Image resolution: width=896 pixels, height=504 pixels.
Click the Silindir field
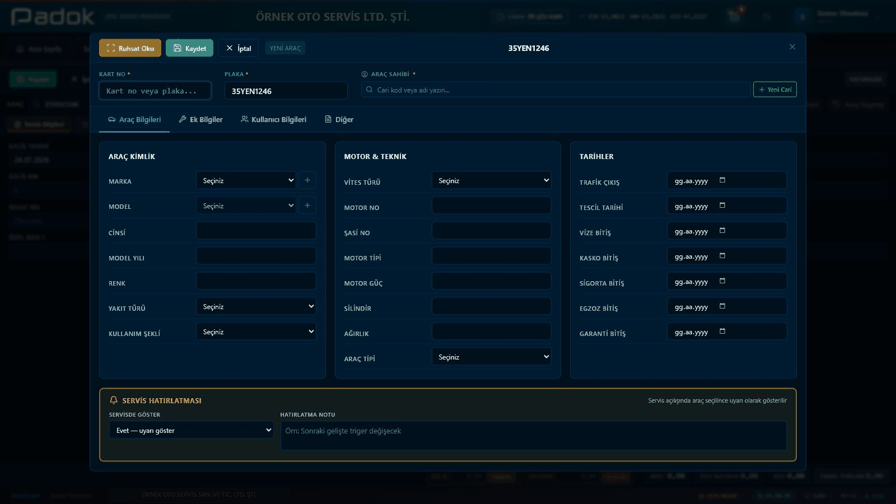[491, 306]
